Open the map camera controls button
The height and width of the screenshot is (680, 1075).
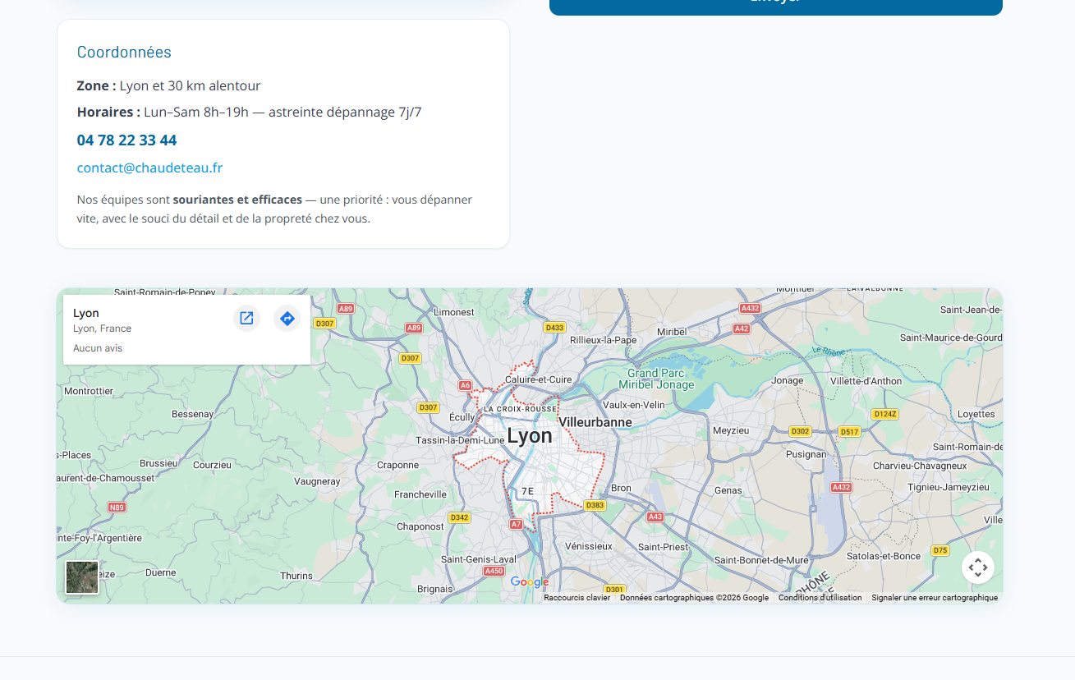tap(977, 567)
